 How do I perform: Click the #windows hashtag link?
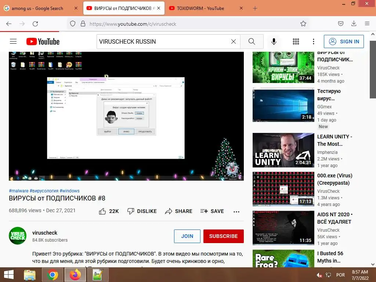69,191
